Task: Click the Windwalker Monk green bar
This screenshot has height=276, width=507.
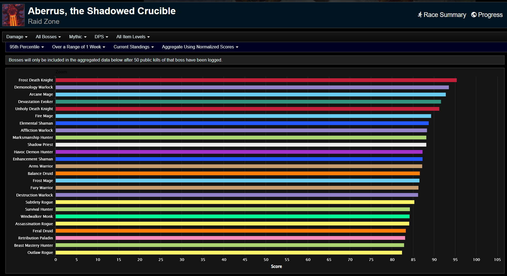Action: (x=232, y=216)
